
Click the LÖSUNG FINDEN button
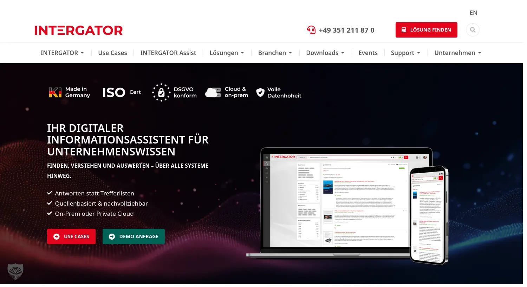coord(426,30)
